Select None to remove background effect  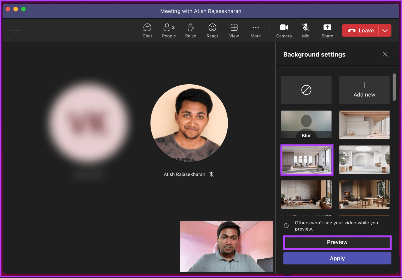(x=306, y=90)
